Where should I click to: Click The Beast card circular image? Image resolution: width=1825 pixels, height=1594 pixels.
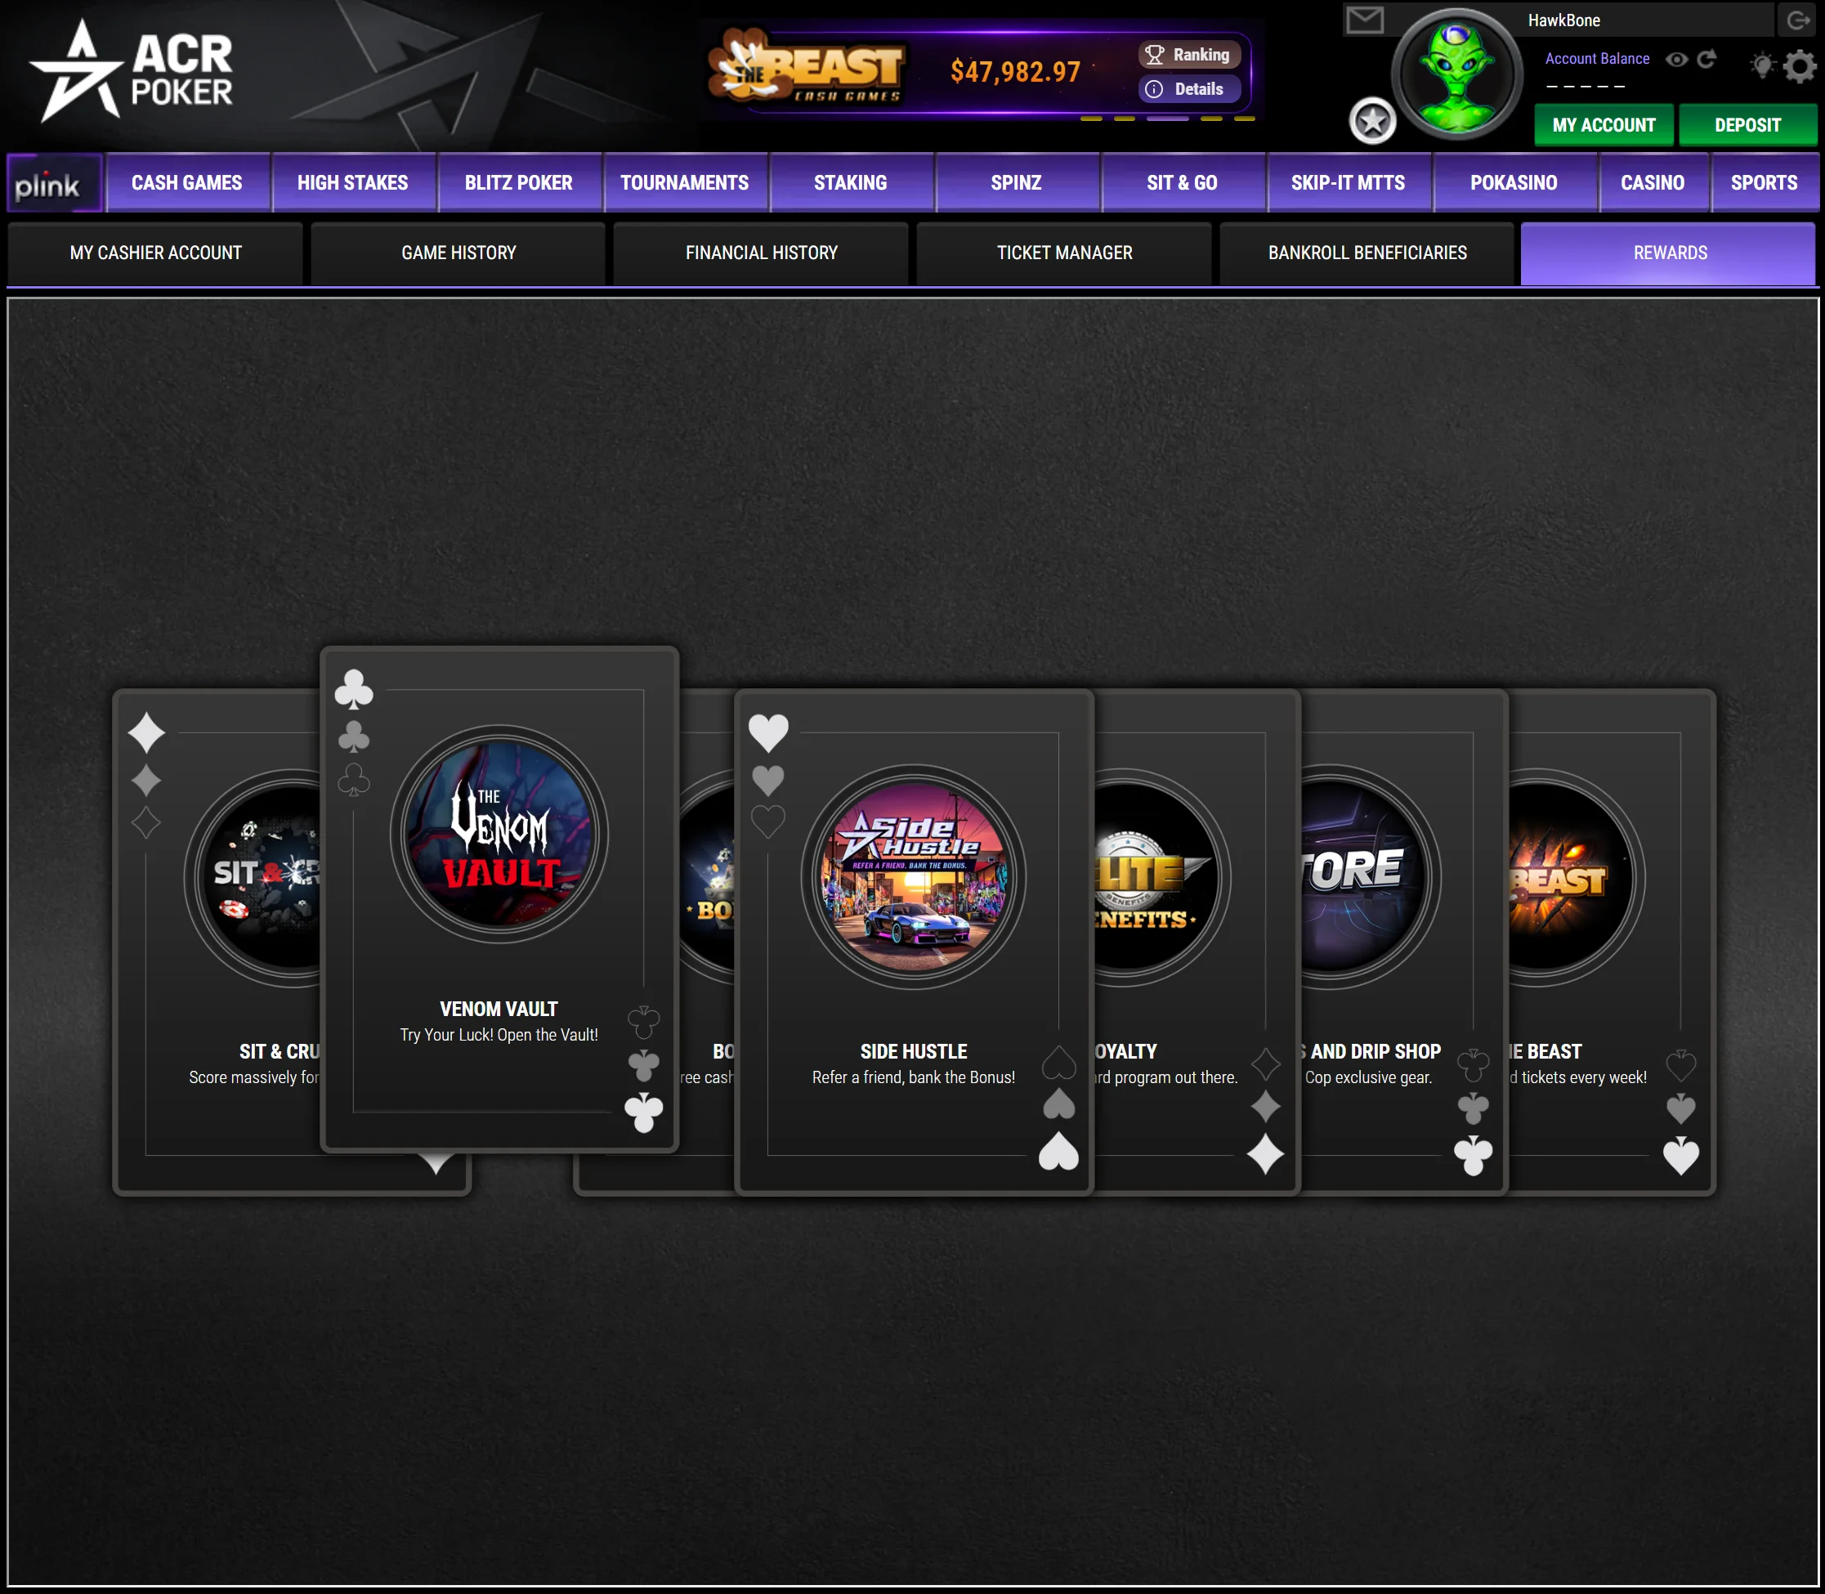point(1576,878)
